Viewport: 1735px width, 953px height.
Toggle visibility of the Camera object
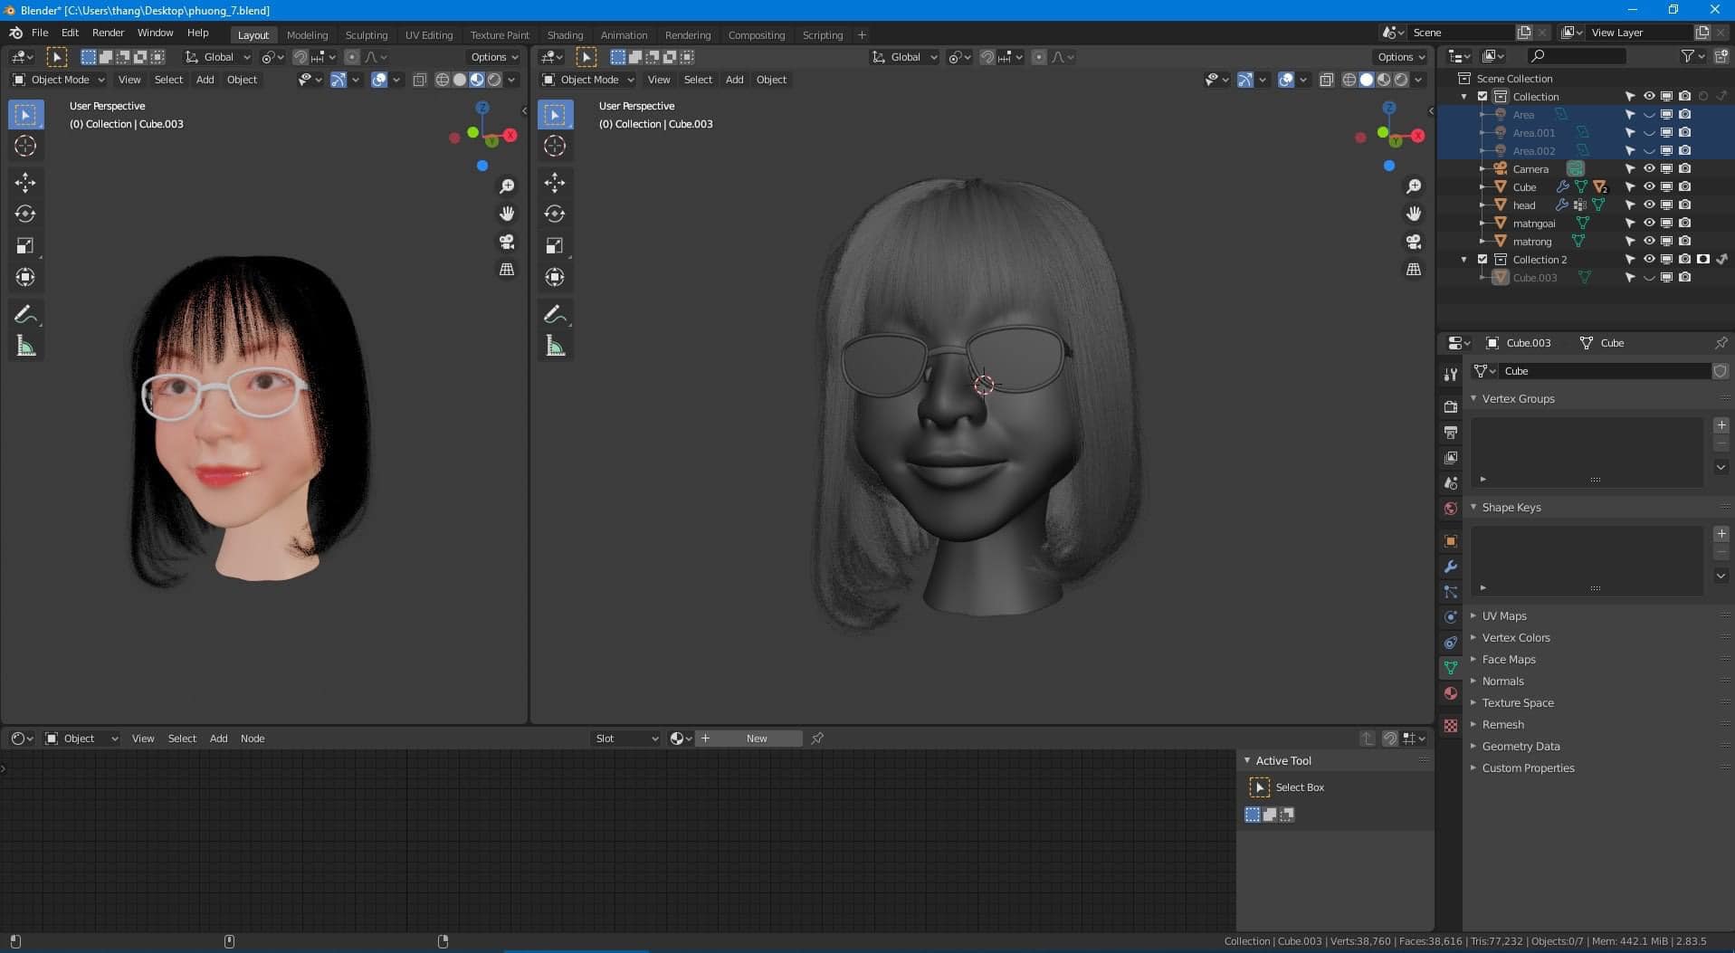click(1649, 169)
